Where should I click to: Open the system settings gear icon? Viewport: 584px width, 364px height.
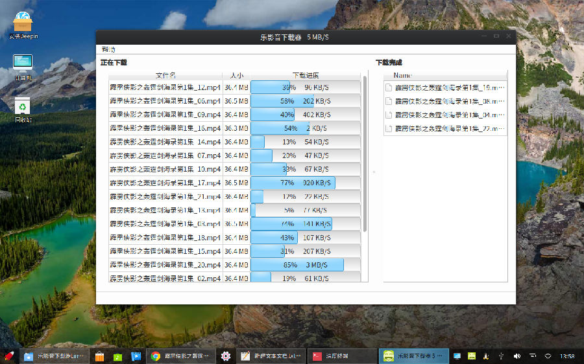[x=226, y=356]
